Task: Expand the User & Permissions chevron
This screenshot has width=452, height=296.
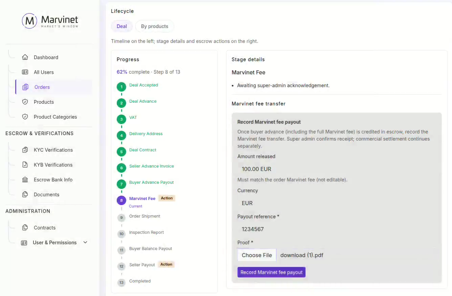Action: pyautogui.click(x=85, y=243)
